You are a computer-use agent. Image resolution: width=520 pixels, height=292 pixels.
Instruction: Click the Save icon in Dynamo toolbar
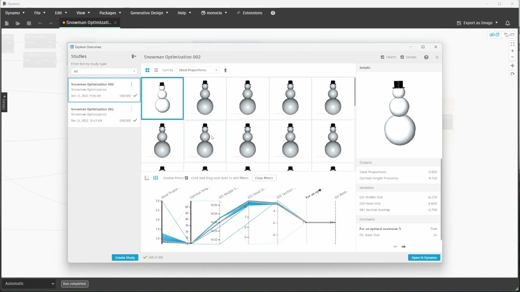coord(29,23)
